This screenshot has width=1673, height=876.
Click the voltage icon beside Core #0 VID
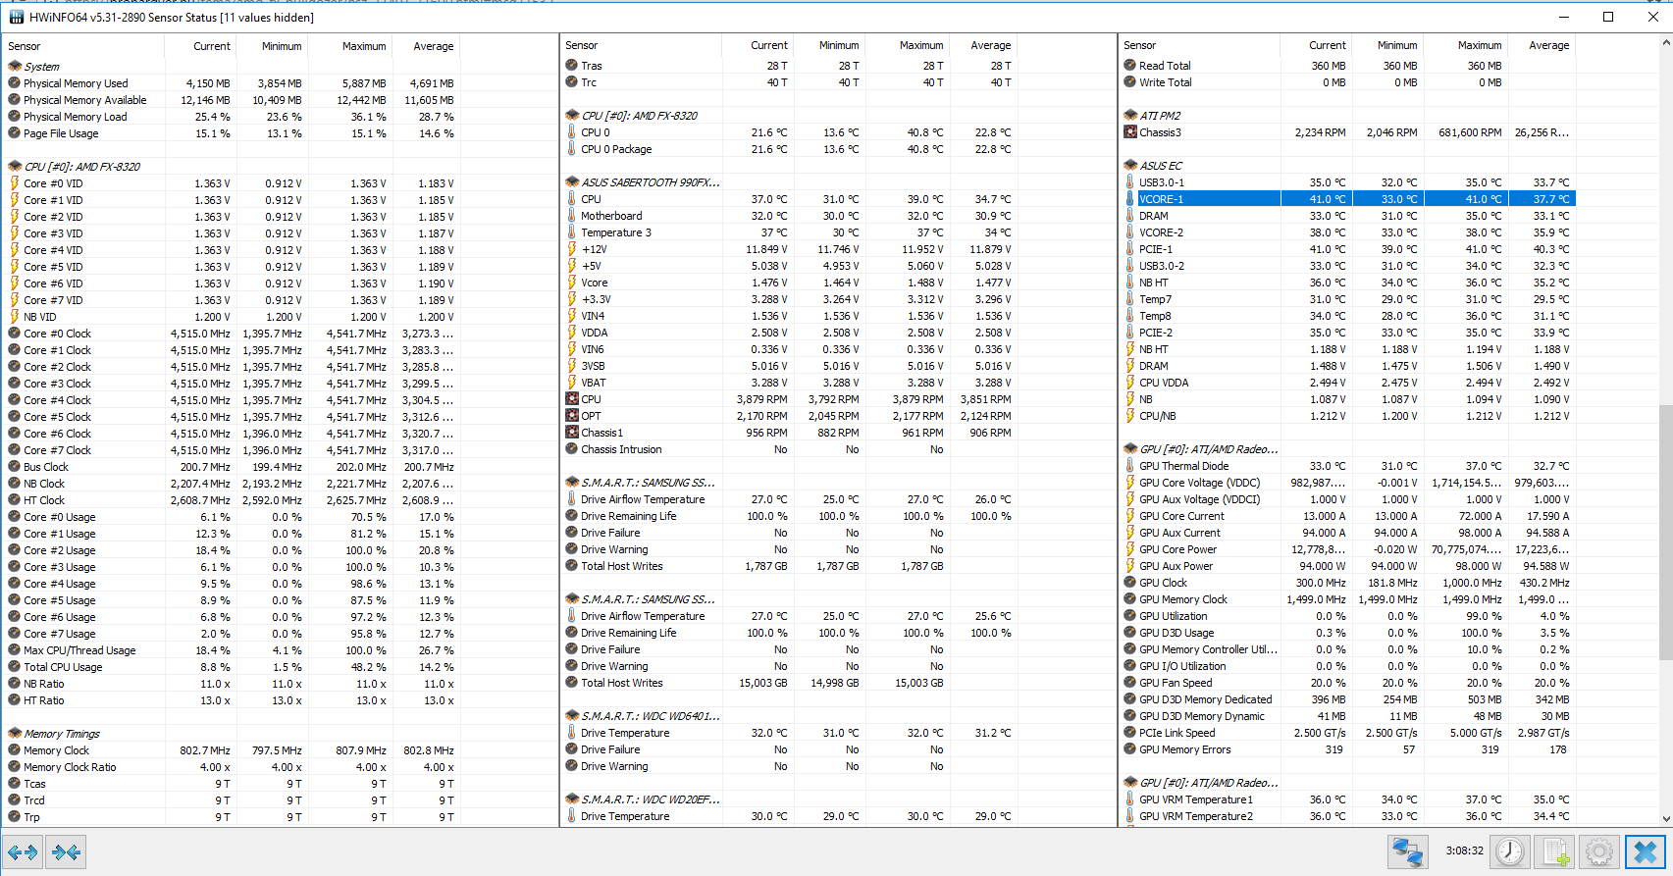tap(15, 183)
